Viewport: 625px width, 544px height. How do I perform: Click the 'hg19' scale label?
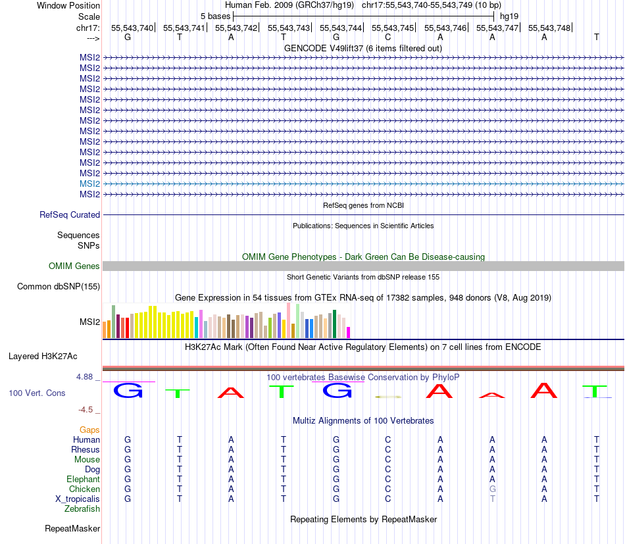509,16
